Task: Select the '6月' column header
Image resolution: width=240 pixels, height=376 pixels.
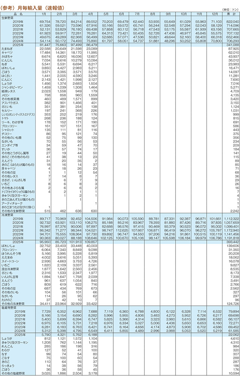Action: point(121,14)
